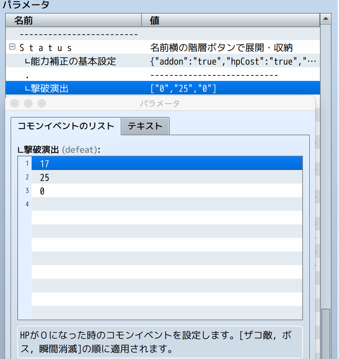Click the dashed separator row below Status
Image resolution: width=339 pixels, height=359 pixels.
(214, 75)
